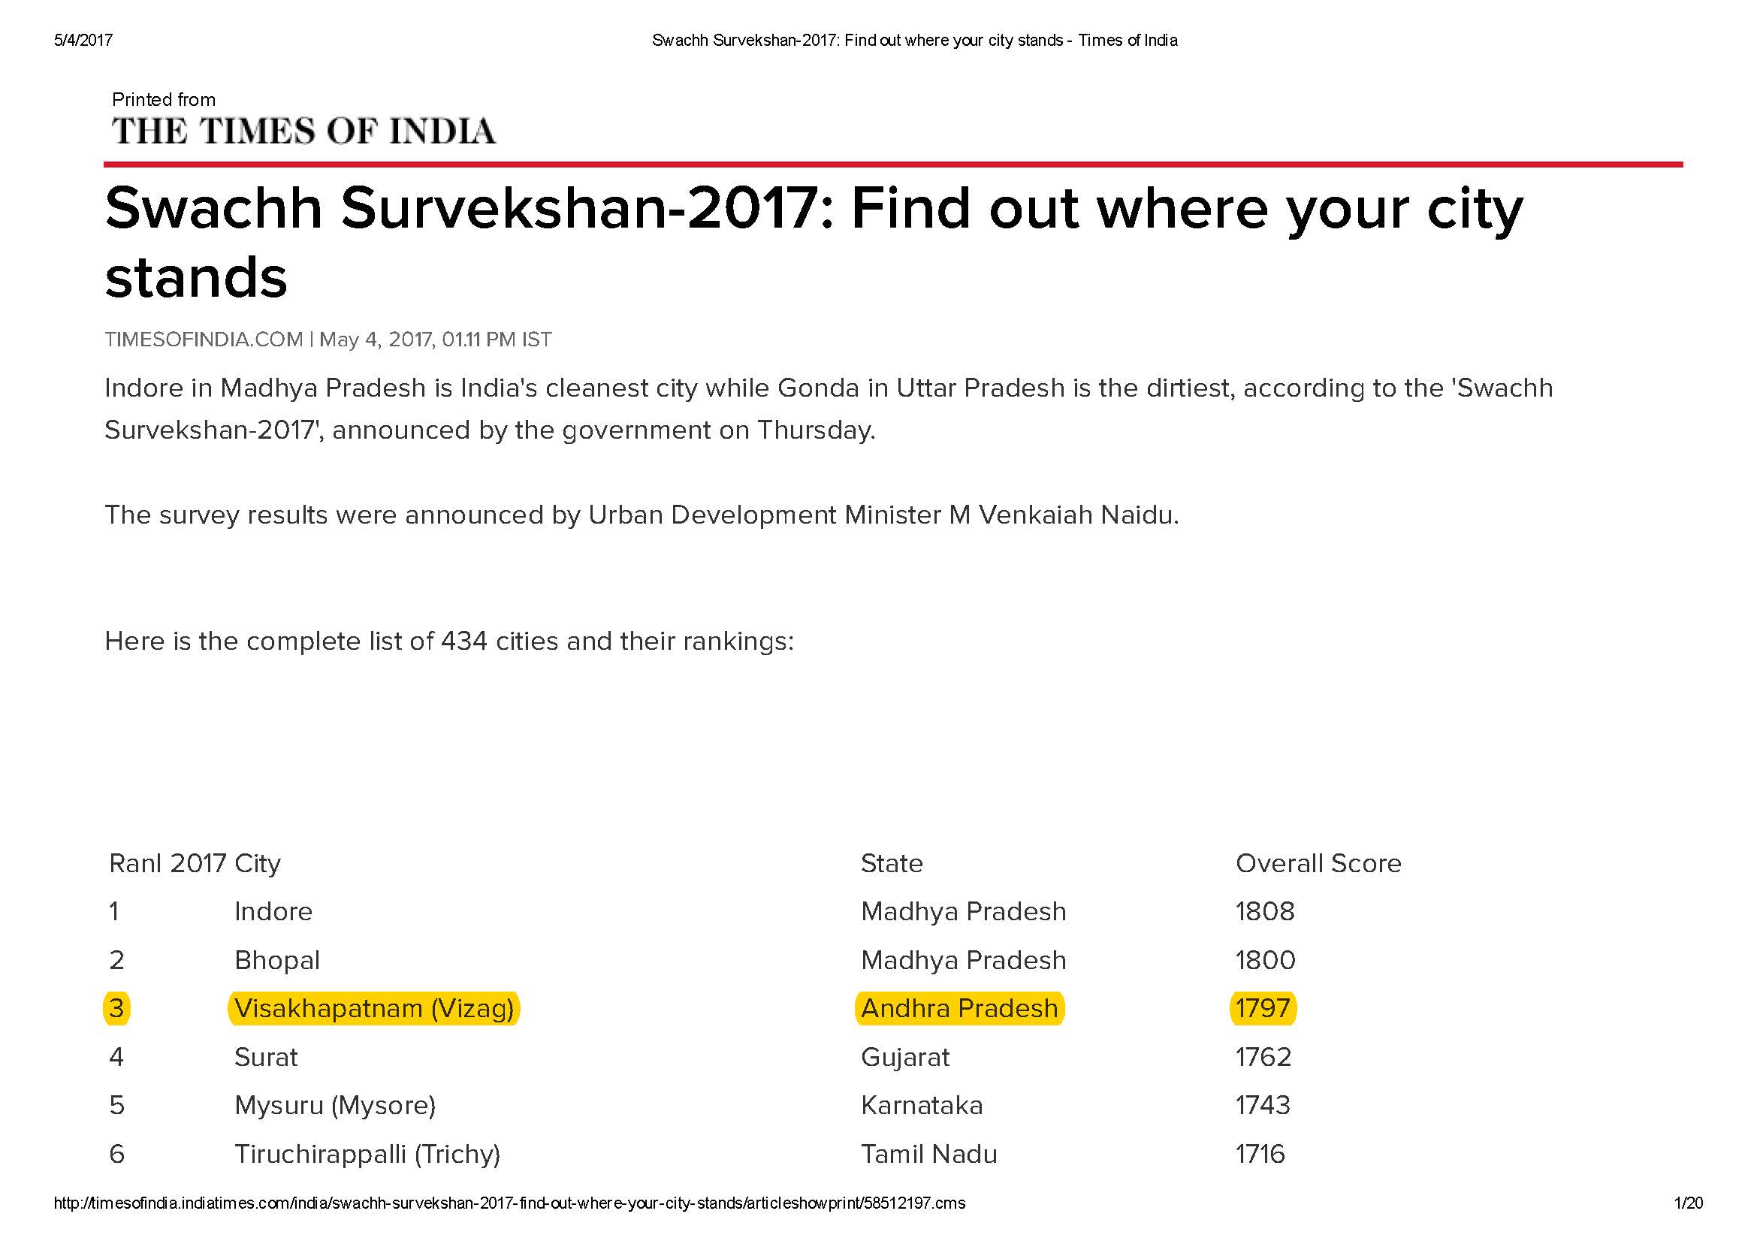
Task: Select Surat in the rankings table
Action: point(266,1057)
